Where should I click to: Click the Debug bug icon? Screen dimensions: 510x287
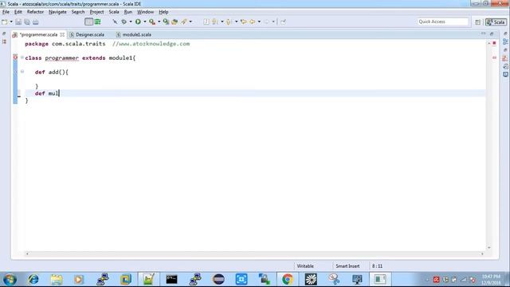(124, 22)
